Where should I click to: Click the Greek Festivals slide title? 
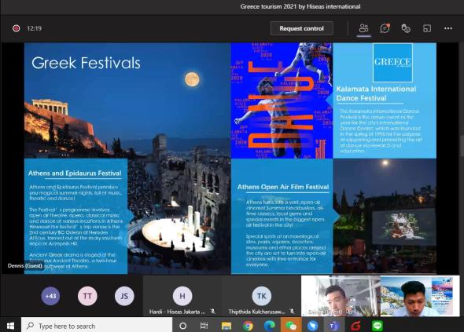pos(86,63)
